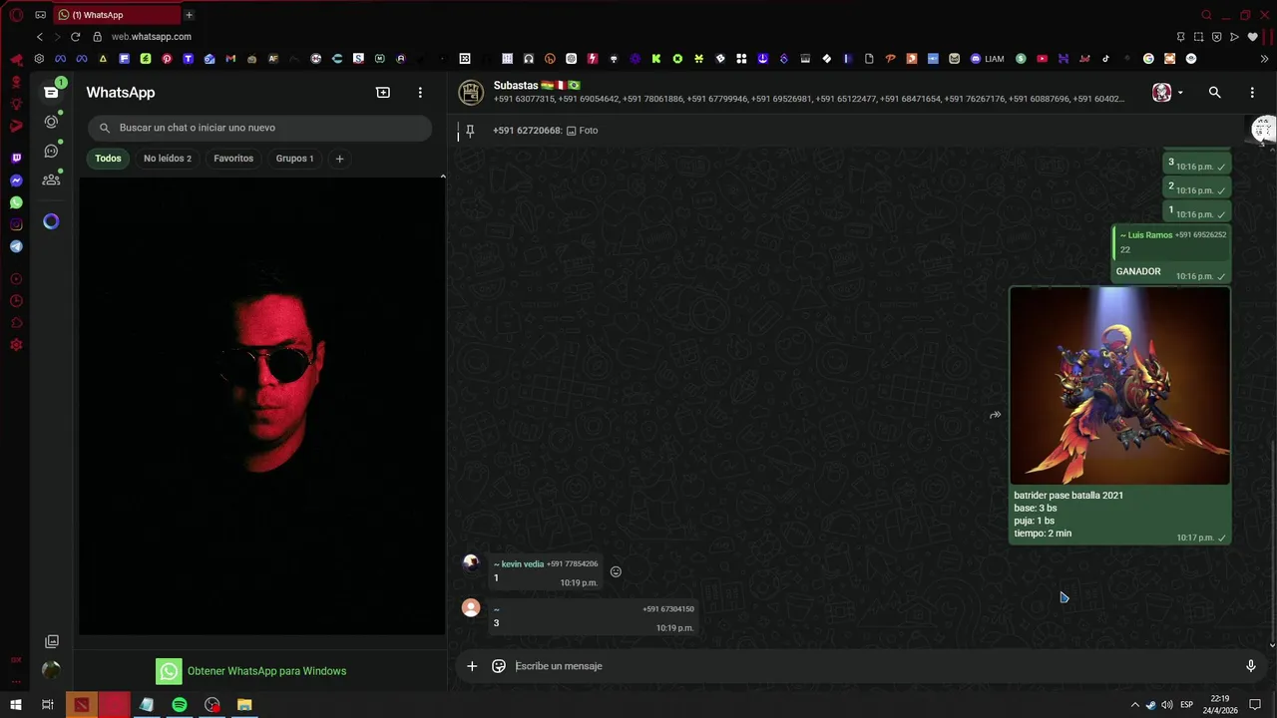Viewport: 1277px width, 718px height.
Task: Open the conversation three-dot menu
Action: pos(1252,93)
